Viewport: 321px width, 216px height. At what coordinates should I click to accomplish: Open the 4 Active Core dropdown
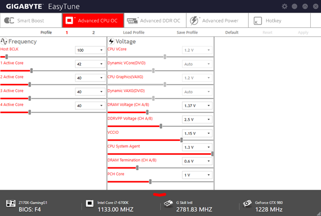pos(90,106)
